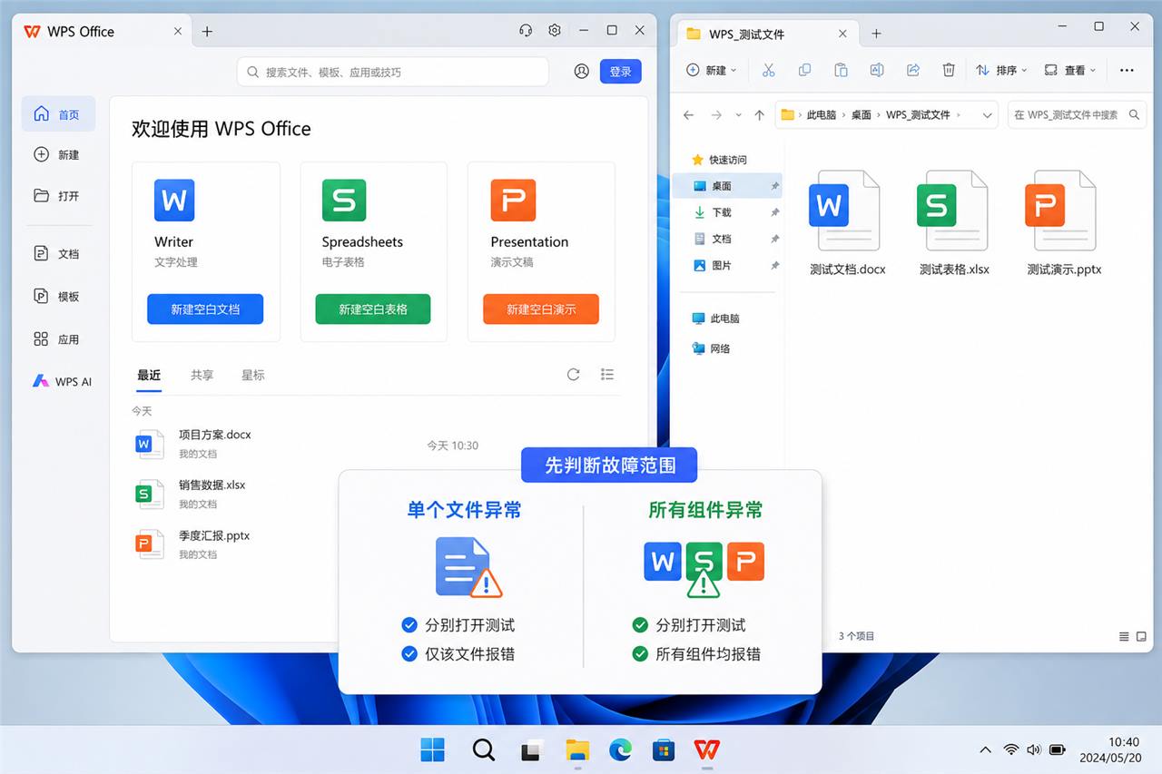This screenshot has width=1162, height=774.
Task: Refresh the recent files list
Action: (x=574, y=375)
